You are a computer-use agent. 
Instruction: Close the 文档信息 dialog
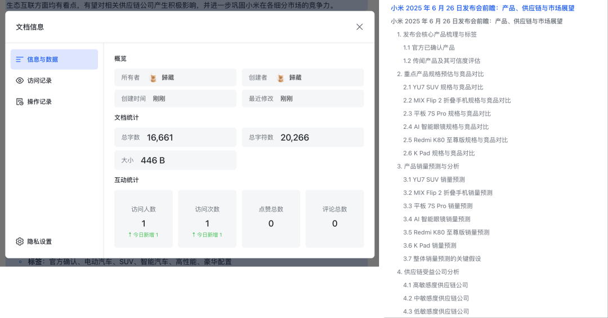tap(359, 27)
